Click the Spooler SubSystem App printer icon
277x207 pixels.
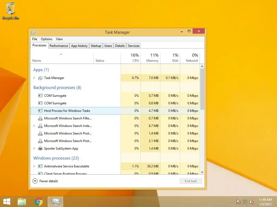pyautogui.click(x=40, y=149)
